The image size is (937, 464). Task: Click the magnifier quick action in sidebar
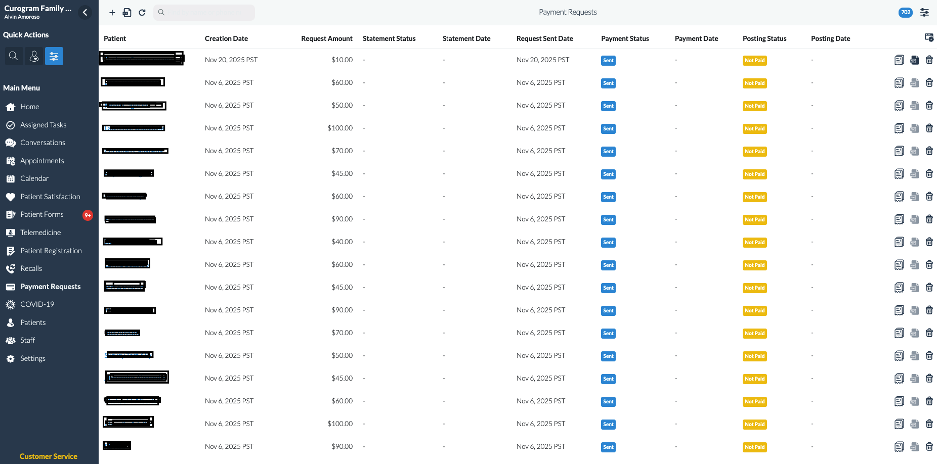click(14, 56)
